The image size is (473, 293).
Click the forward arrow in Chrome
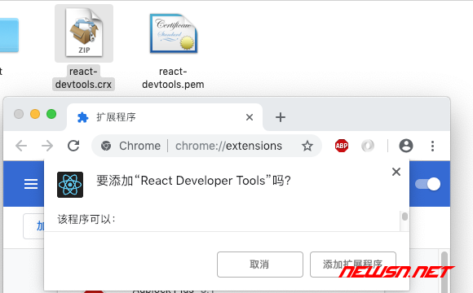pyautogui.click(x=47, y=146)
